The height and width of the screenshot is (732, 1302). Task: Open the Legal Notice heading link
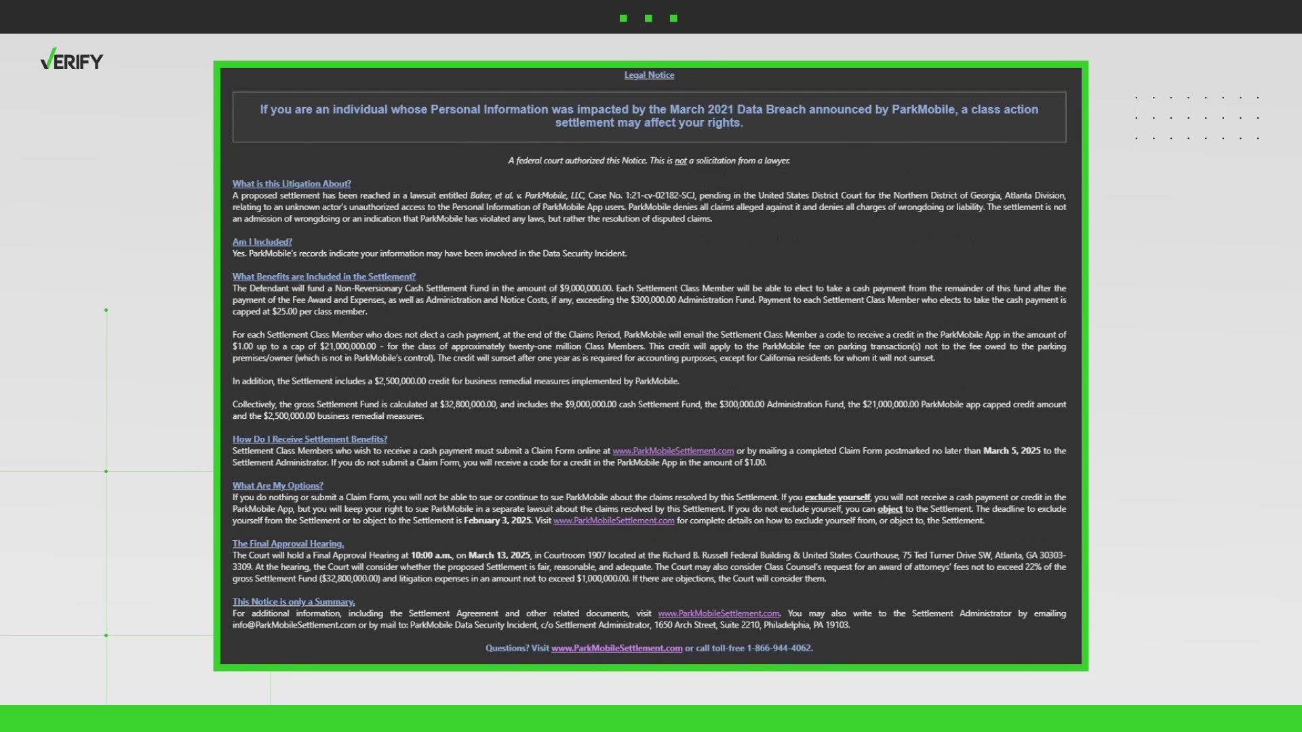point(649,75)
